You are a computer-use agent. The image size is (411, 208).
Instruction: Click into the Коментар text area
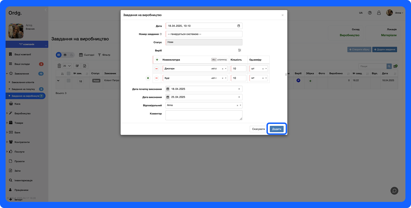[x=204, y=115]
